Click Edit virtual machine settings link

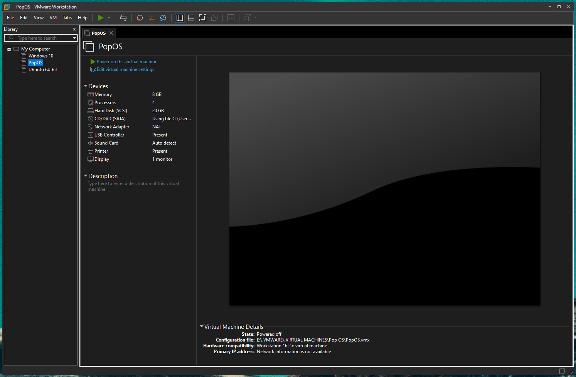point(125,69)
